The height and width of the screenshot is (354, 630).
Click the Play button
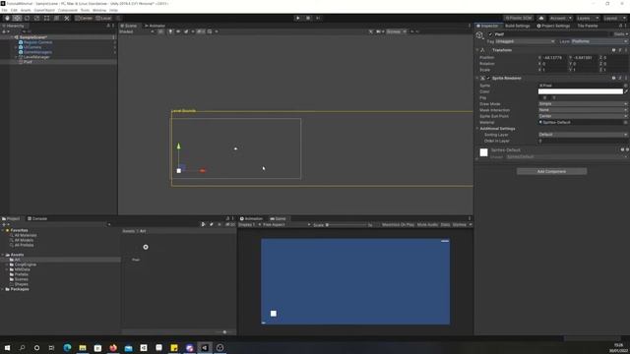[297, 18]
